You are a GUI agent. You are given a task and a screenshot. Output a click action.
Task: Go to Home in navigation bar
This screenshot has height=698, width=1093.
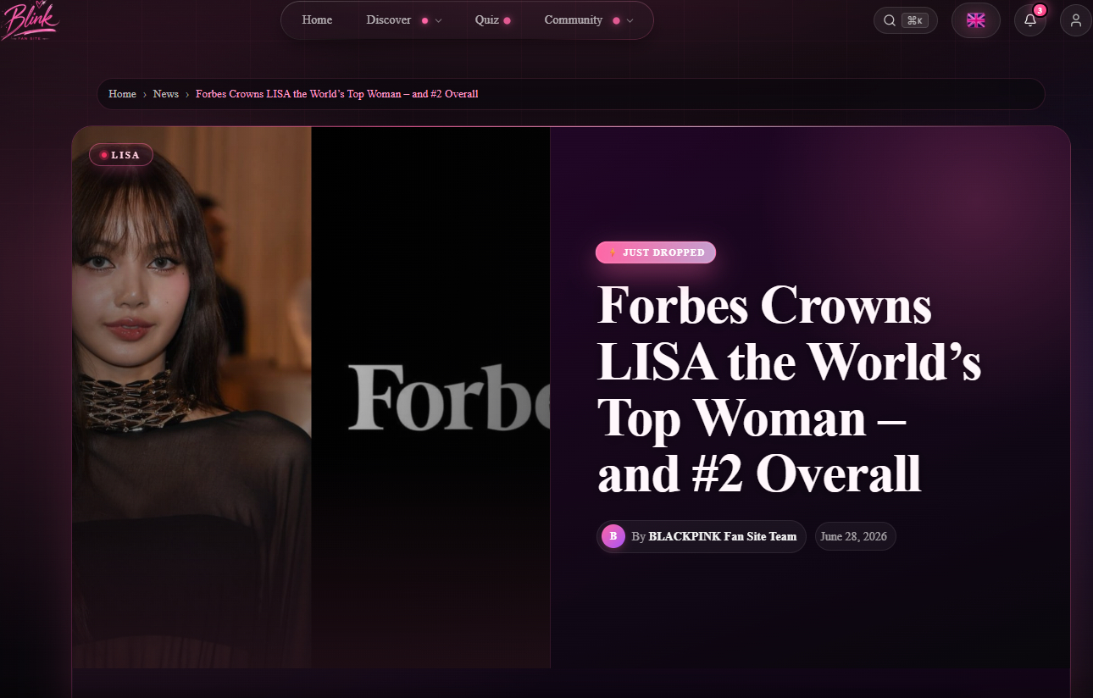317,20
